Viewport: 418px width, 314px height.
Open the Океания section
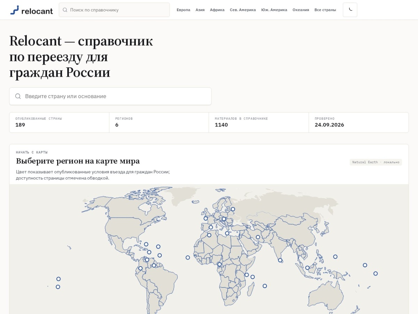tap(301, 10)
